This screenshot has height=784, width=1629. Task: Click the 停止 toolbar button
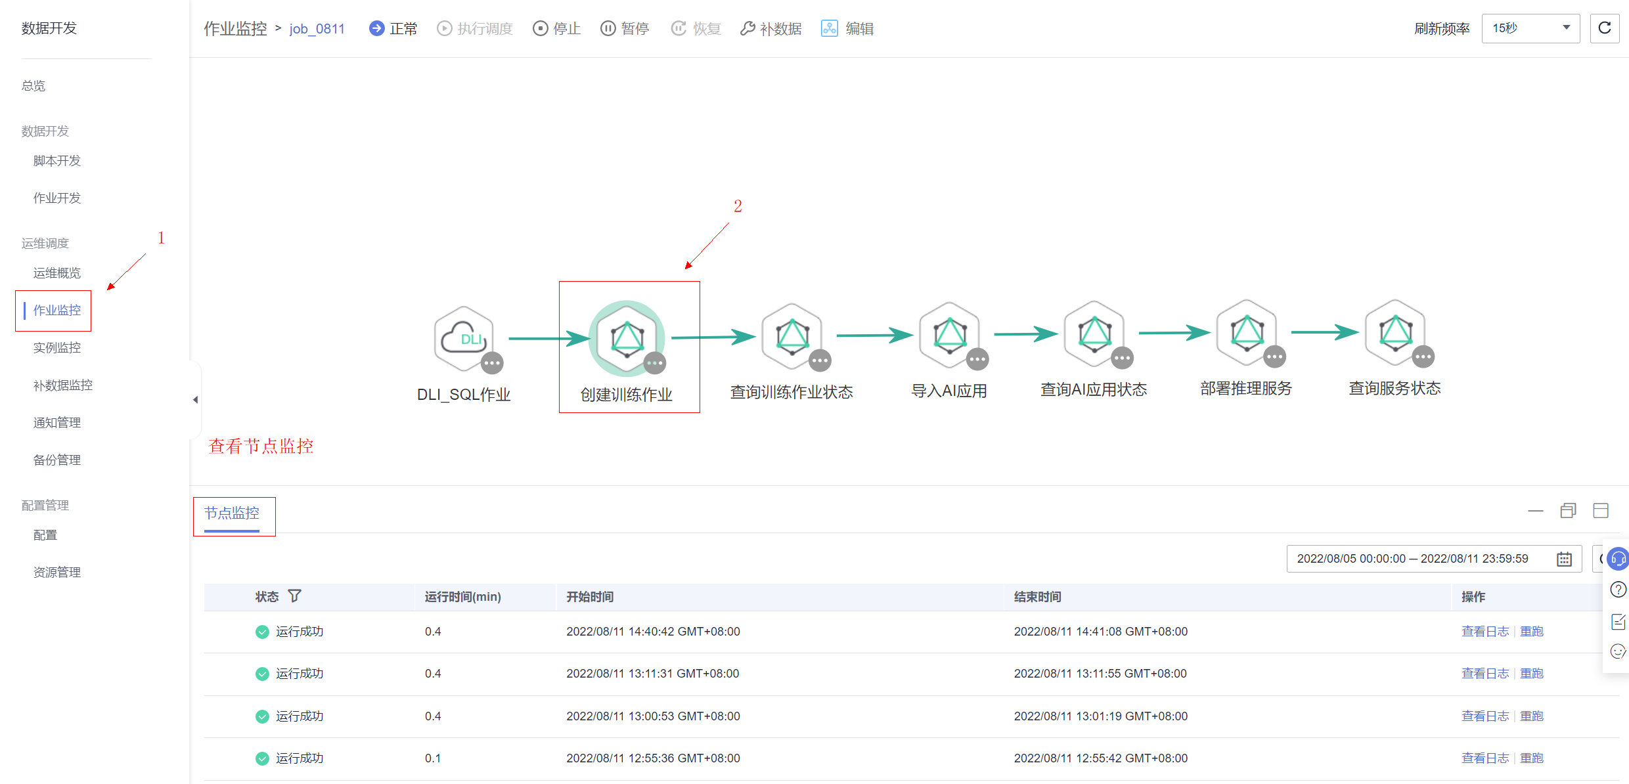557,28
